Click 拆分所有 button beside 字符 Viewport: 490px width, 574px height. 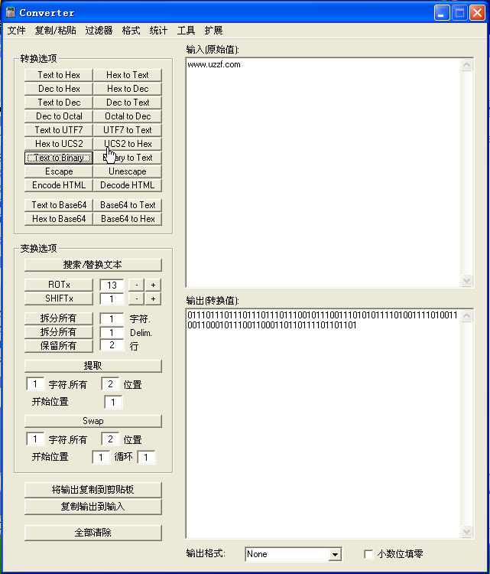(x=59, y=318)
